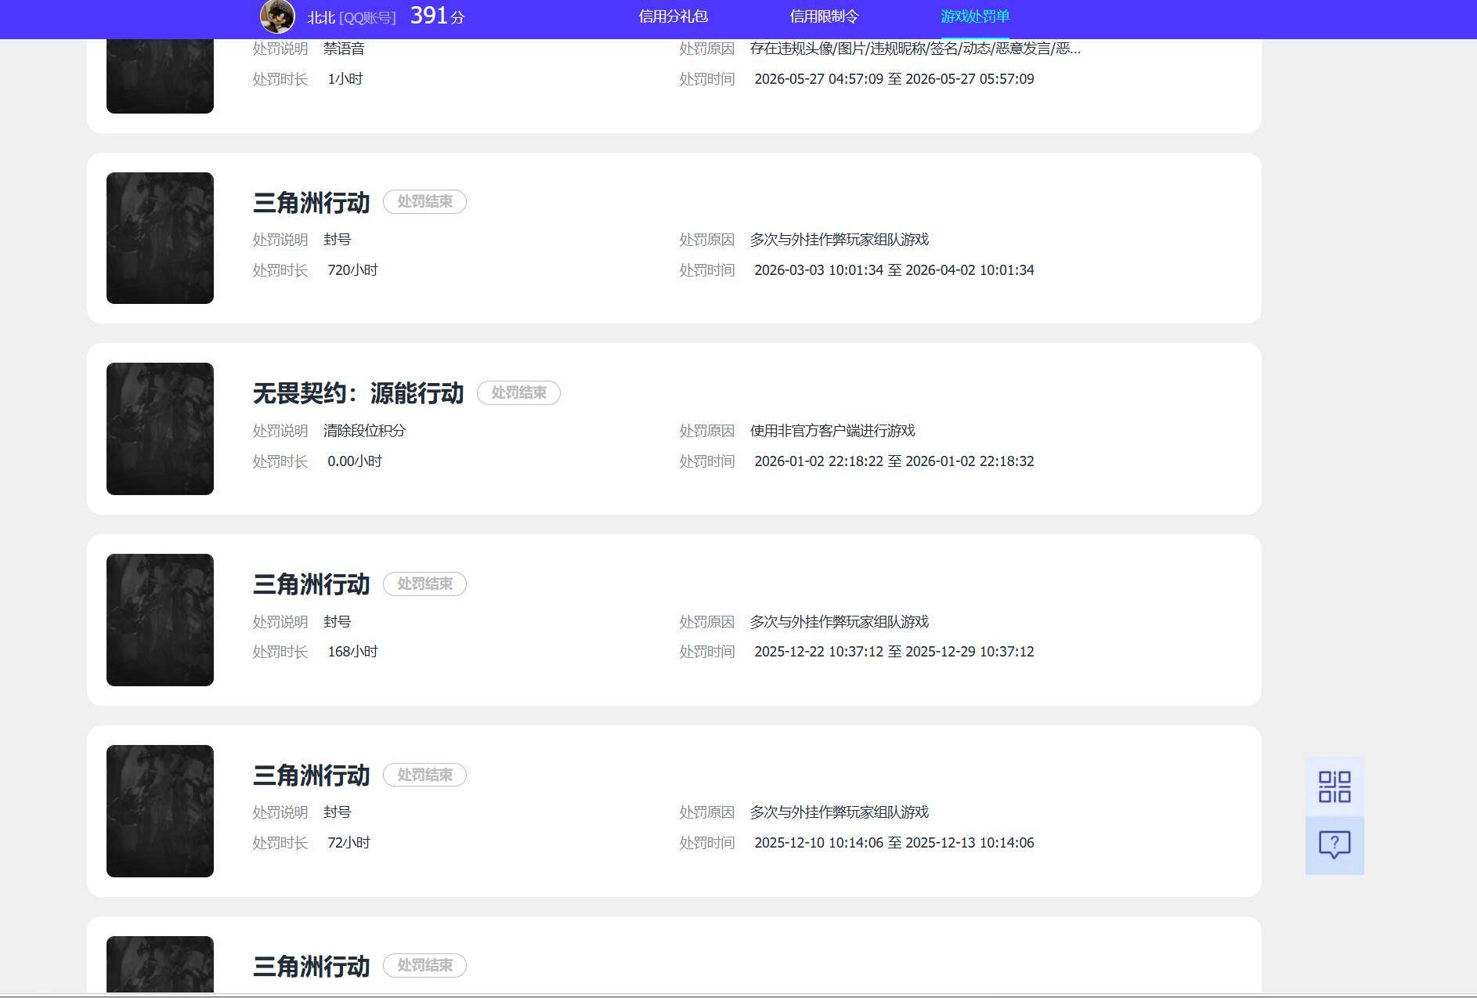Click the 清除段位积分 penalty description

364,431
